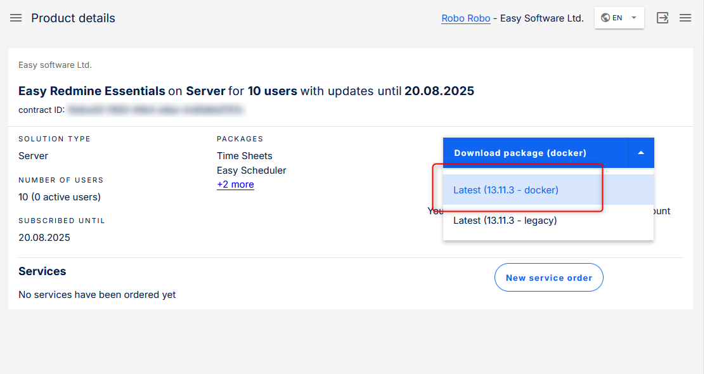Open the Robo Robo profile link
Viewport: 705px width, 374px height.
(466, 18)
